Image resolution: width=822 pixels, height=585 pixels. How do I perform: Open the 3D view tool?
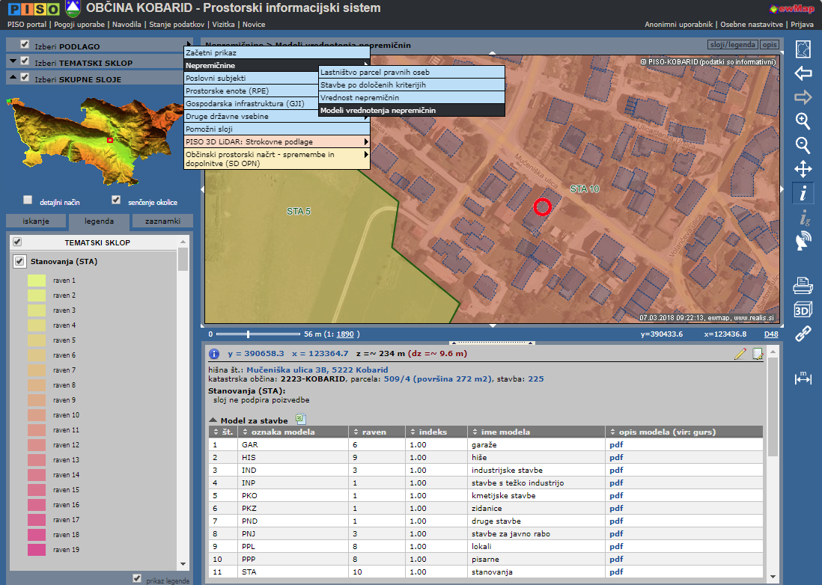(x=803, y=309)
